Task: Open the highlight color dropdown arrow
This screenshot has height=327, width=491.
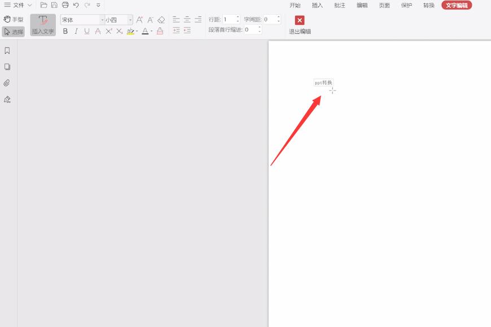Action: pyautogui.click(x=137, y=31)
